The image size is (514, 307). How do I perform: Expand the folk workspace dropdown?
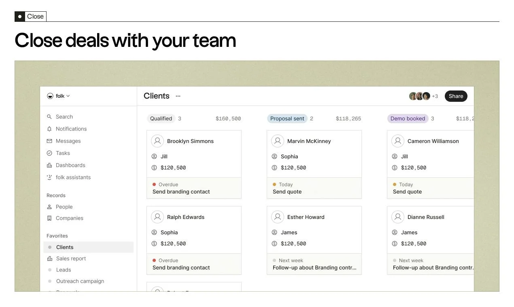pyautogui.click(x=58, y=96)
